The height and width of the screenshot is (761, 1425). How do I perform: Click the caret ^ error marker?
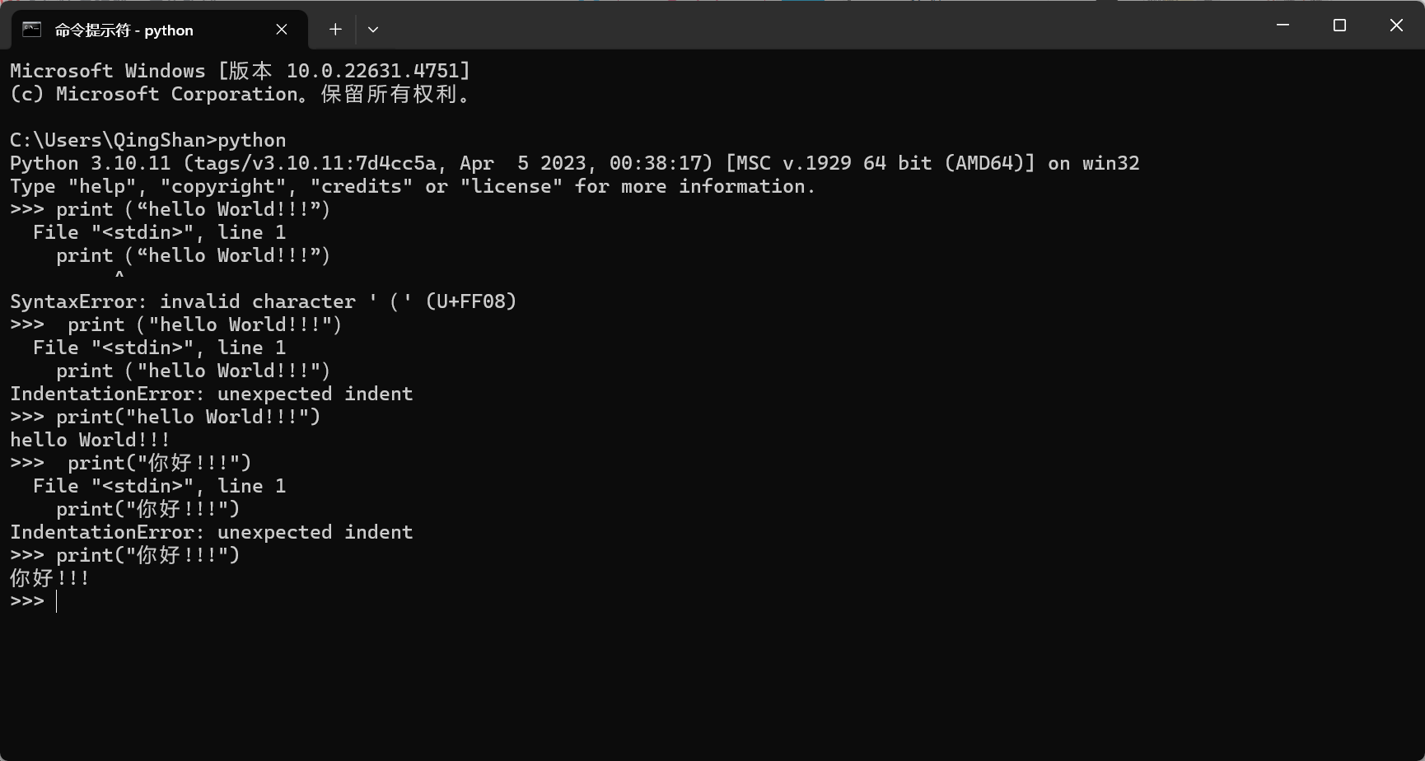119,277
